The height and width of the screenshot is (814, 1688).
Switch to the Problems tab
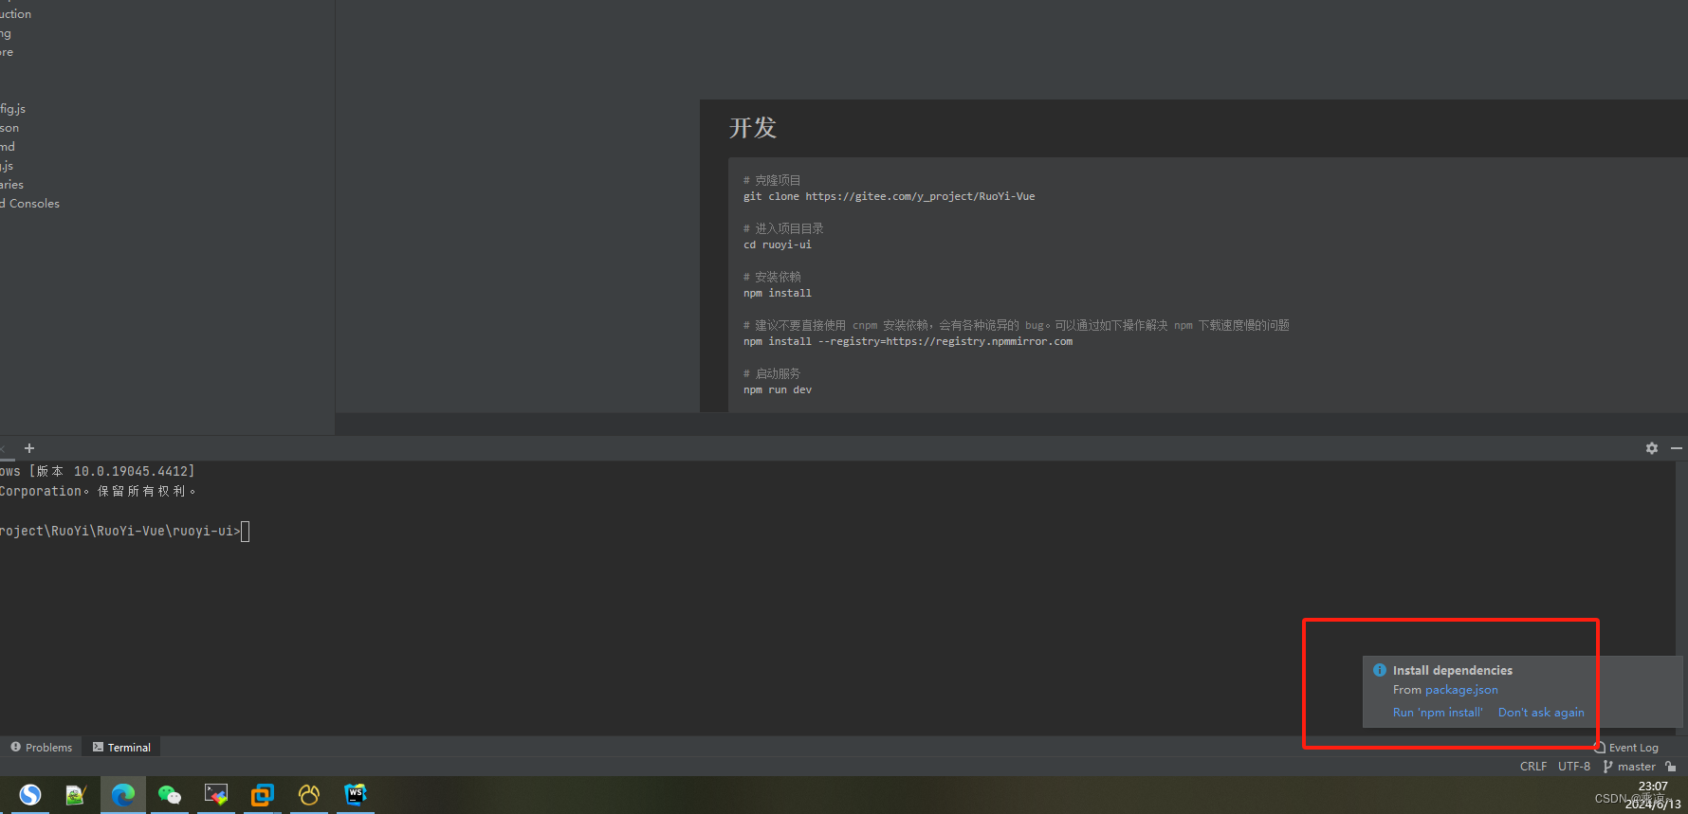click(42, 748)
